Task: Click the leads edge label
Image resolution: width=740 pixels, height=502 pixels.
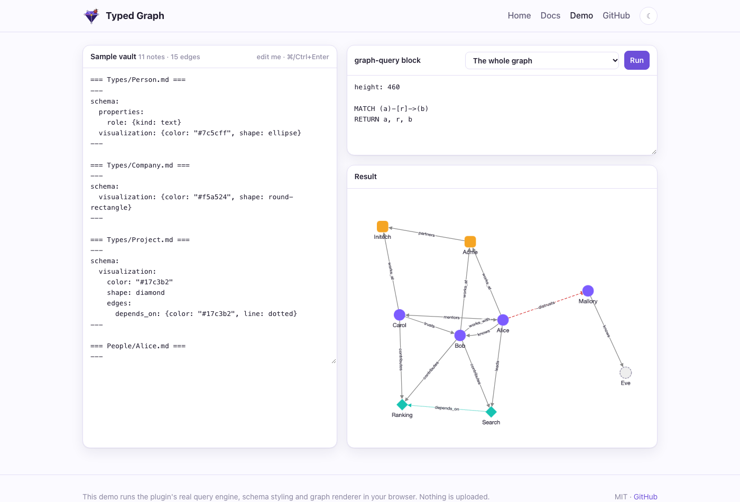Action: click(x=497, y=366)
